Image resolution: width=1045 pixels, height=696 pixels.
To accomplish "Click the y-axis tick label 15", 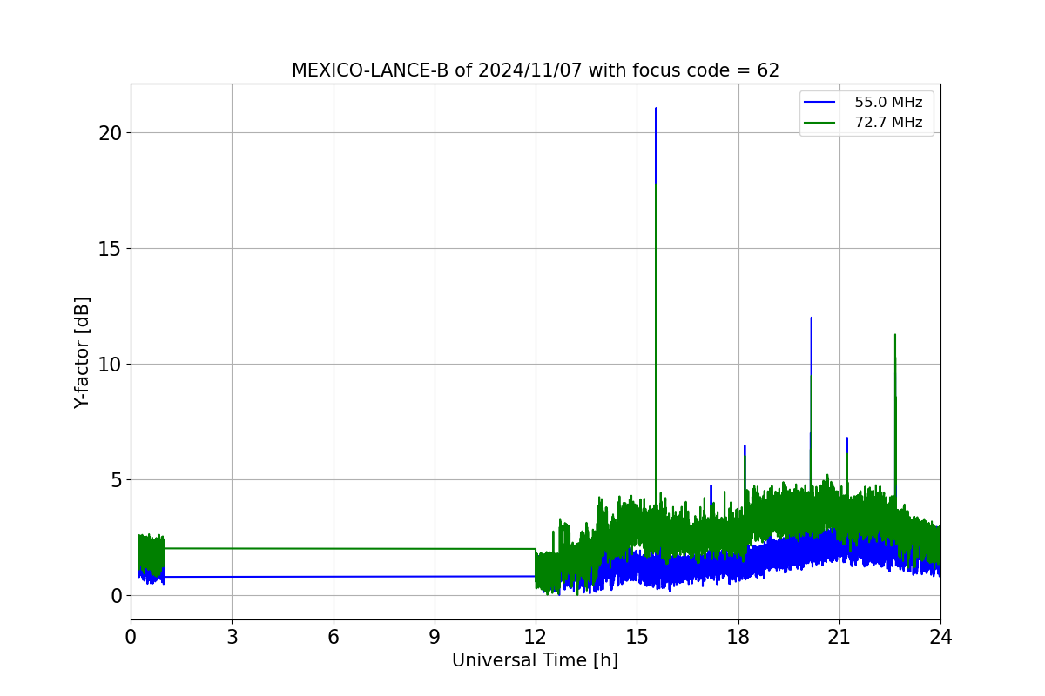I will coord(111,248).
